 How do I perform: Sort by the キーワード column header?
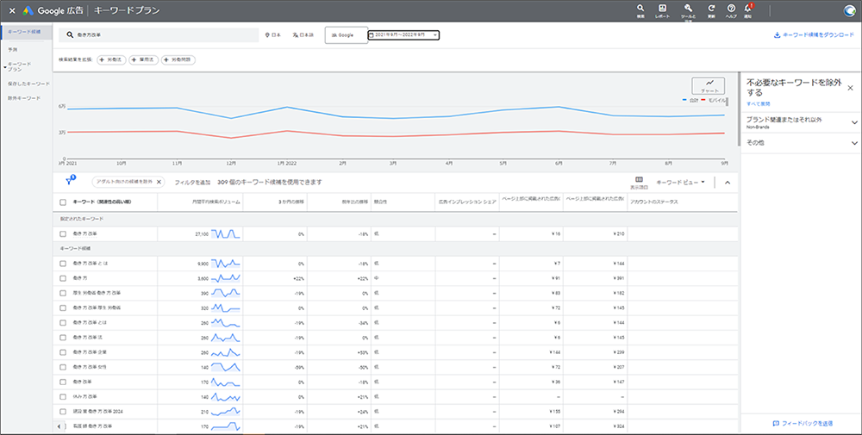[102, 202]
